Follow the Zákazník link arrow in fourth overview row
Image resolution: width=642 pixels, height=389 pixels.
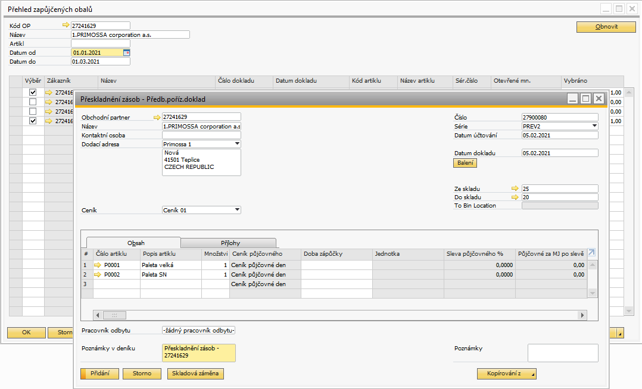point(49,121)
